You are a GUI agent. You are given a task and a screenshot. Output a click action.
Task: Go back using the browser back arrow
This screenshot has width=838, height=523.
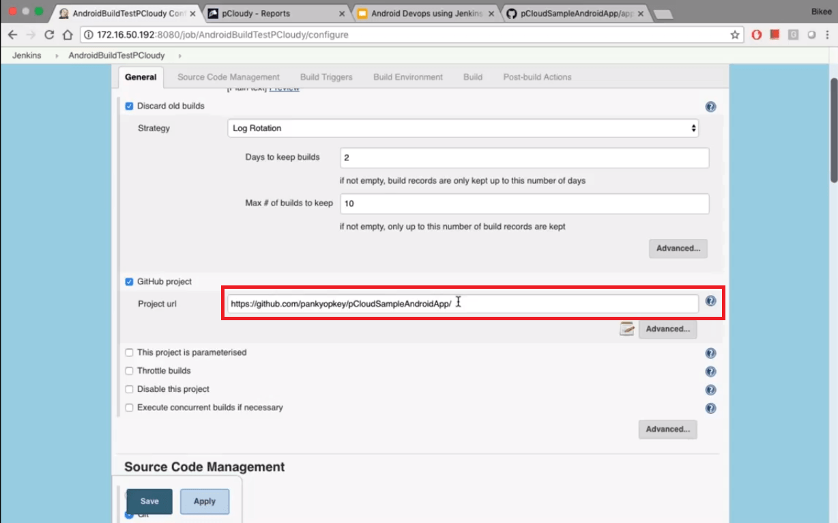[12, 35]
